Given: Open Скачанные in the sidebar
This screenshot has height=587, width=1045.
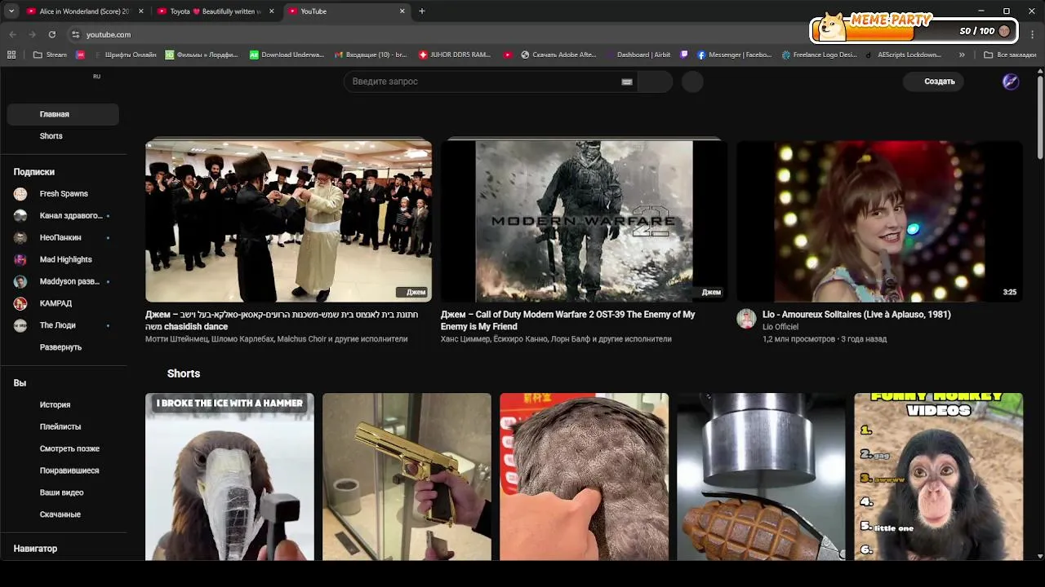Looking at the screenshot, I should [63, 514].
